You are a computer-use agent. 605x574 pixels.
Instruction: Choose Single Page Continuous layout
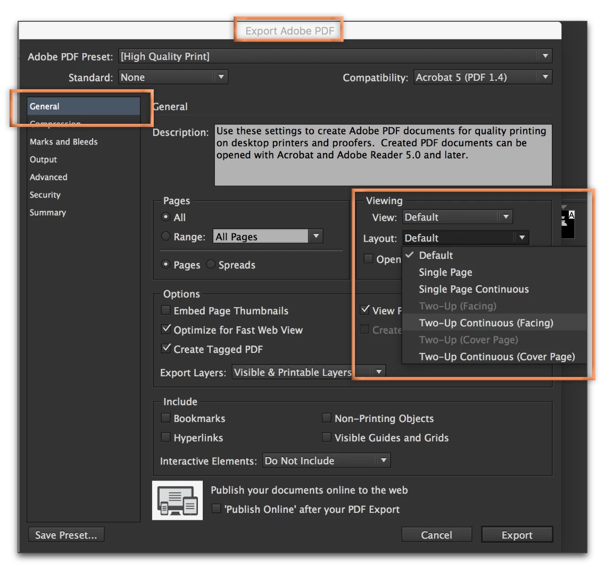[494, 289]
